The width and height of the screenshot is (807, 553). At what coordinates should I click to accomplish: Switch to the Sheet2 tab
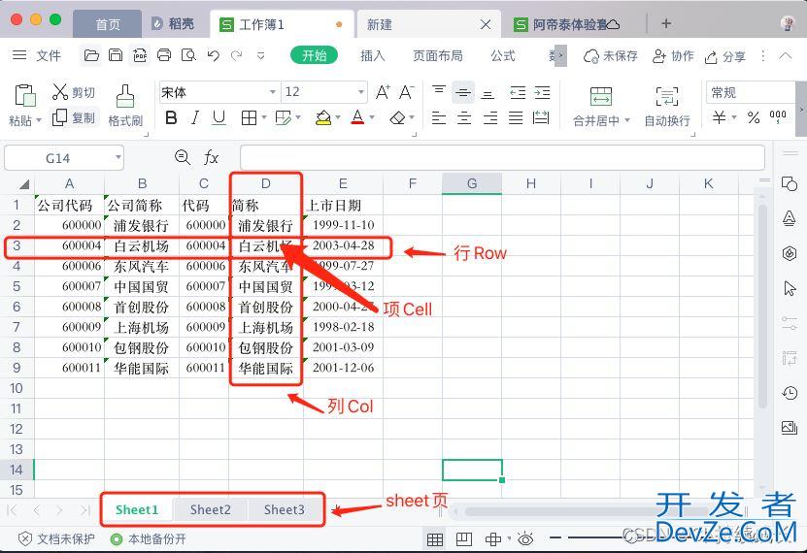point(211,509)
